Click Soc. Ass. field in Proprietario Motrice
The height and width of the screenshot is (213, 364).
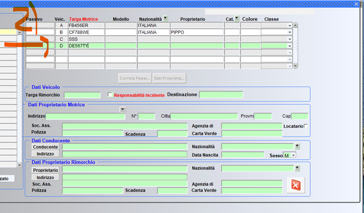125,126
